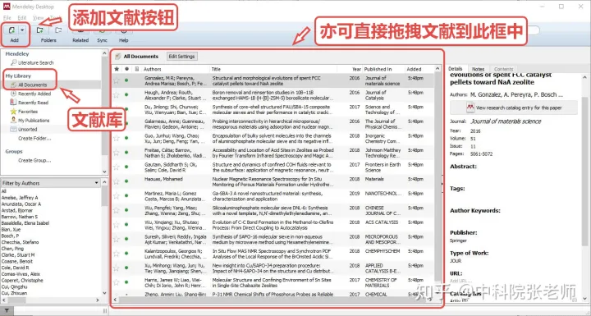The height and width of the screenshot is (316, 591).
Task: Maximize the Mendeley Desktop window
Action: 561,7
